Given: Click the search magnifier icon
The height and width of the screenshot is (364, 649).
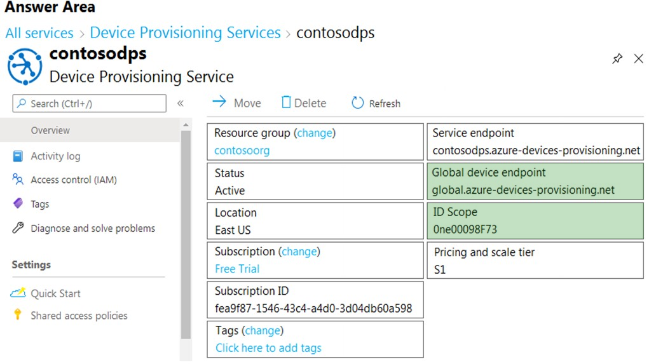Looking at the screenshot, I should 22,103.
